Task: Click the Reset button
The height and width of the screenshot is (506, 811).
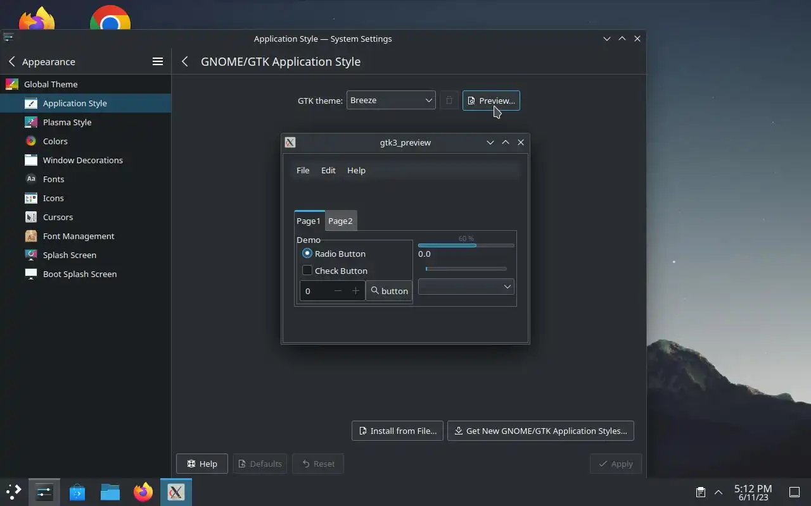Action: [x=318, y=464]
